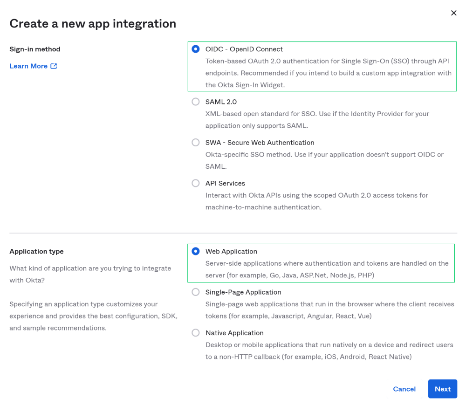Select the API Services radio button
Image resolution: width=466 pixels, height=406 pixels.
(x=196, y=183)
